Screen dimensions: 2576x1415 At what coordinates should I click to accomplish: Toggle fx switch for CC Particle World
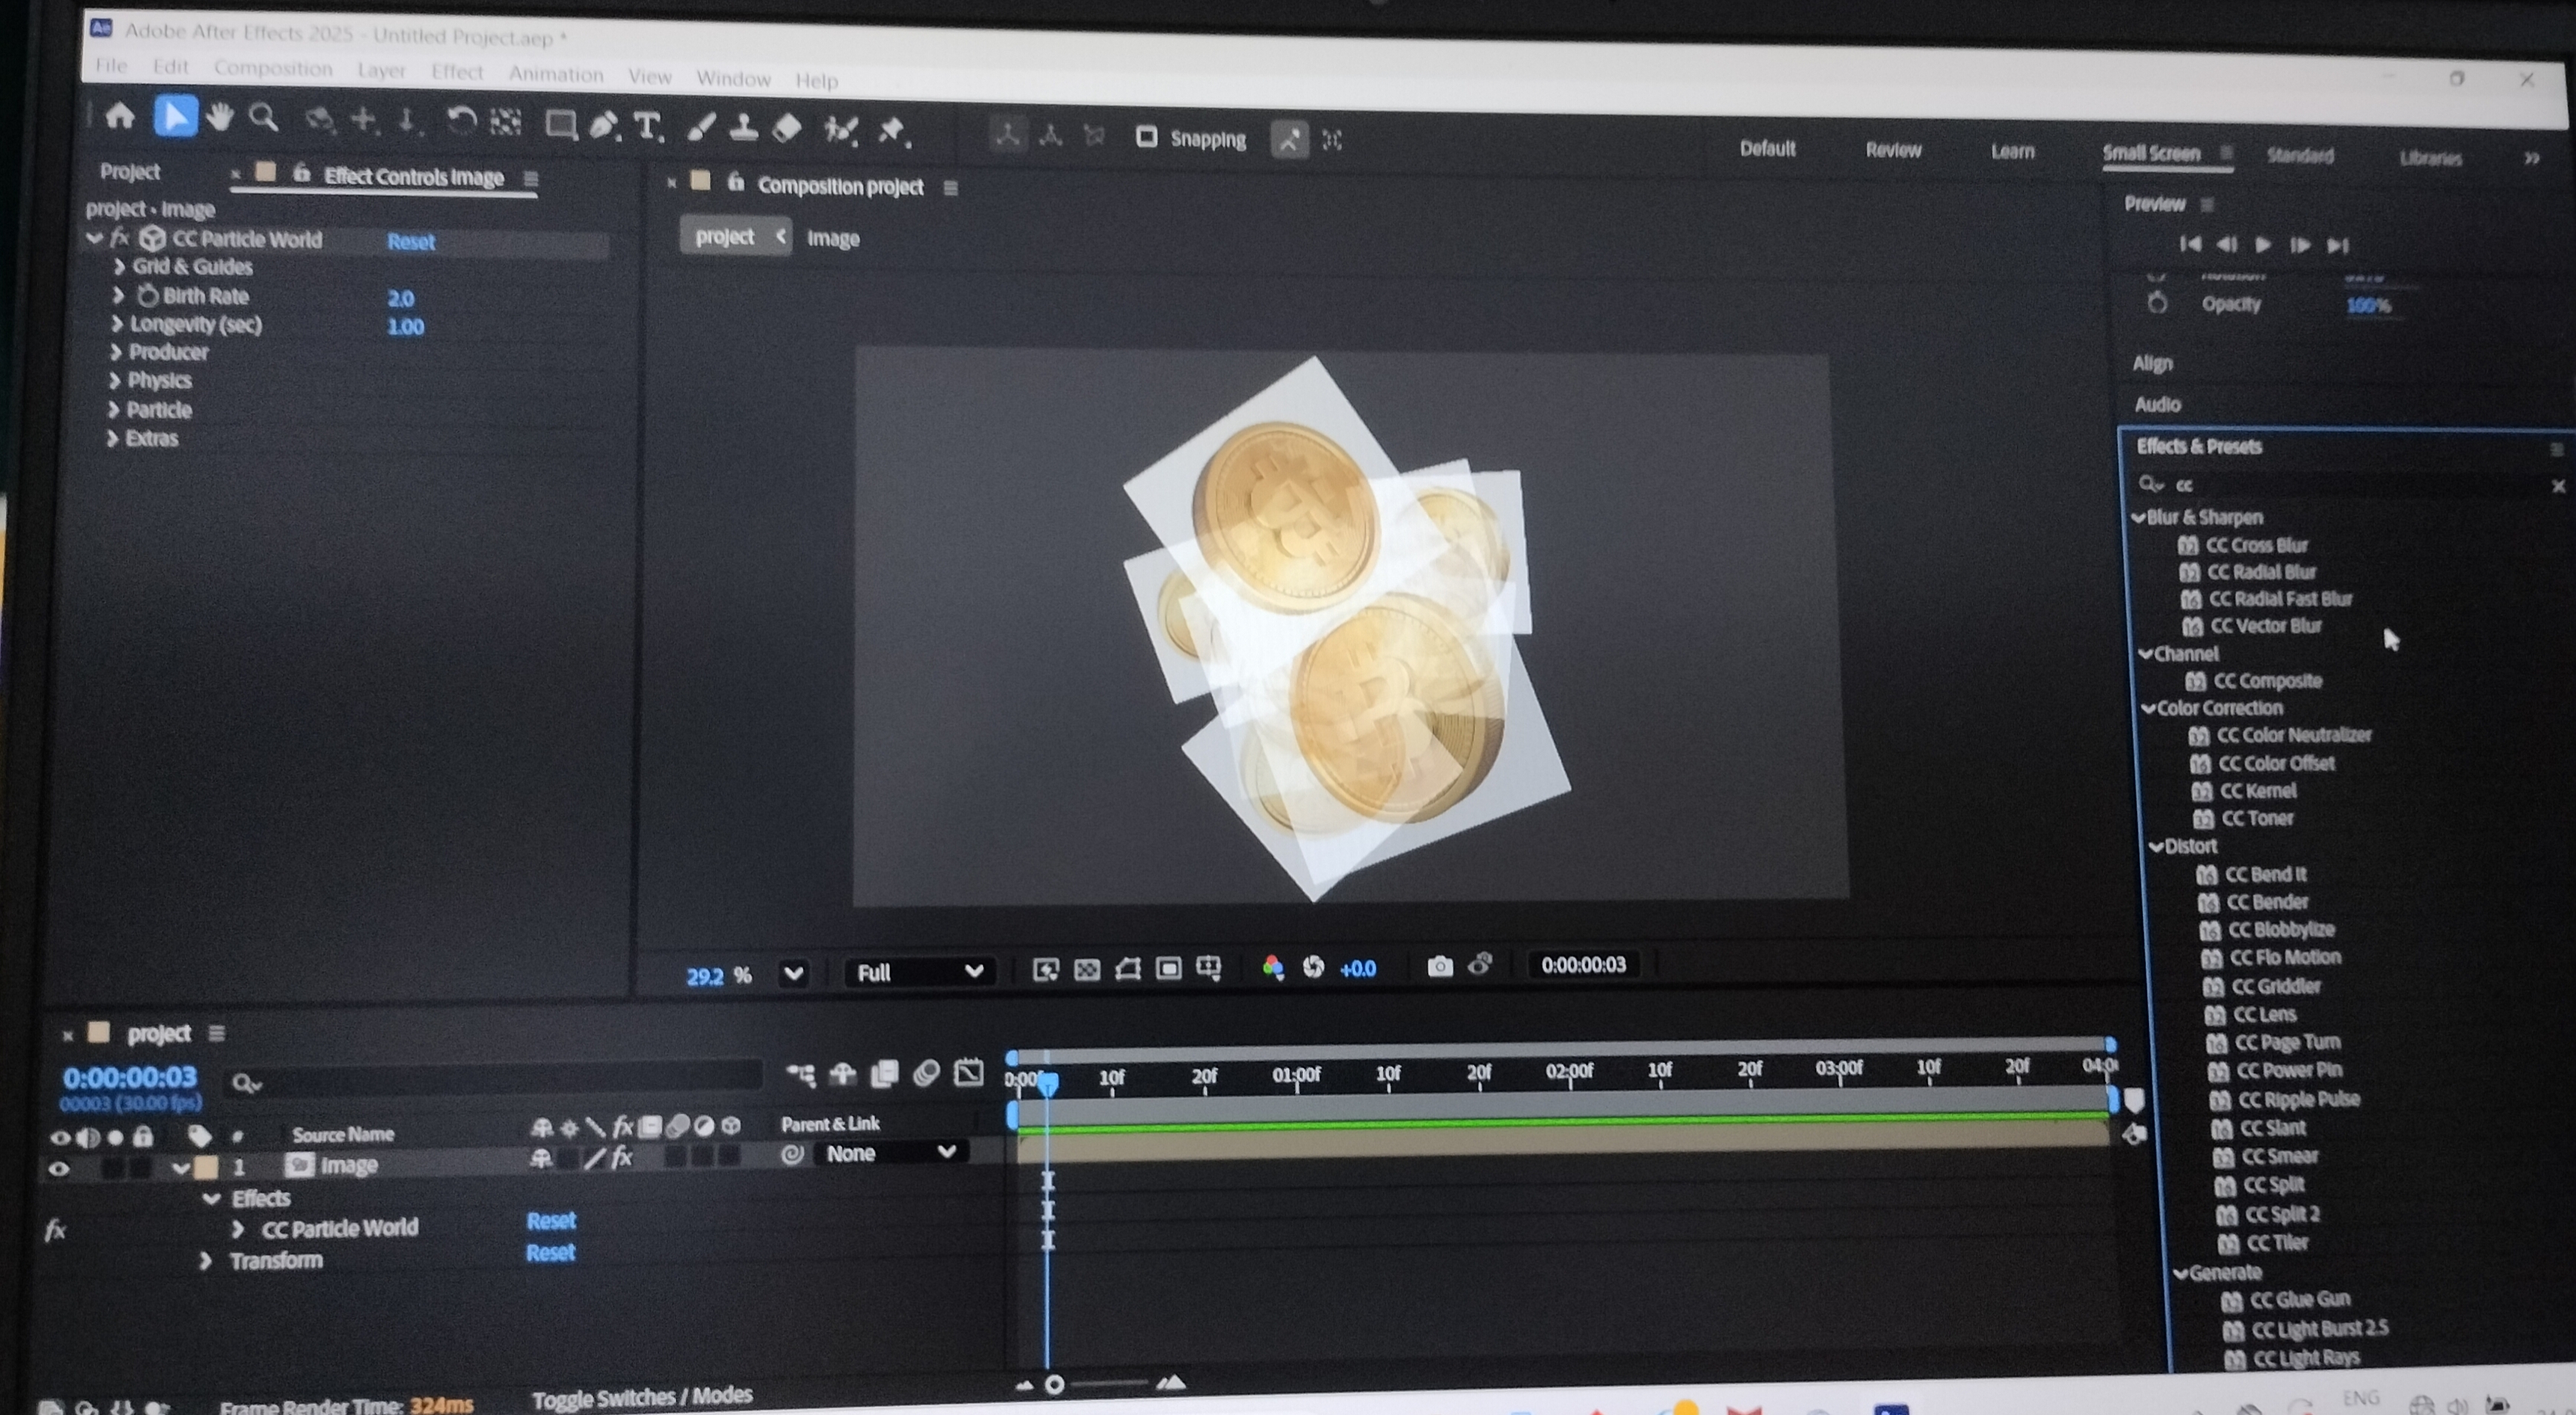click(x=55, y=1230)
